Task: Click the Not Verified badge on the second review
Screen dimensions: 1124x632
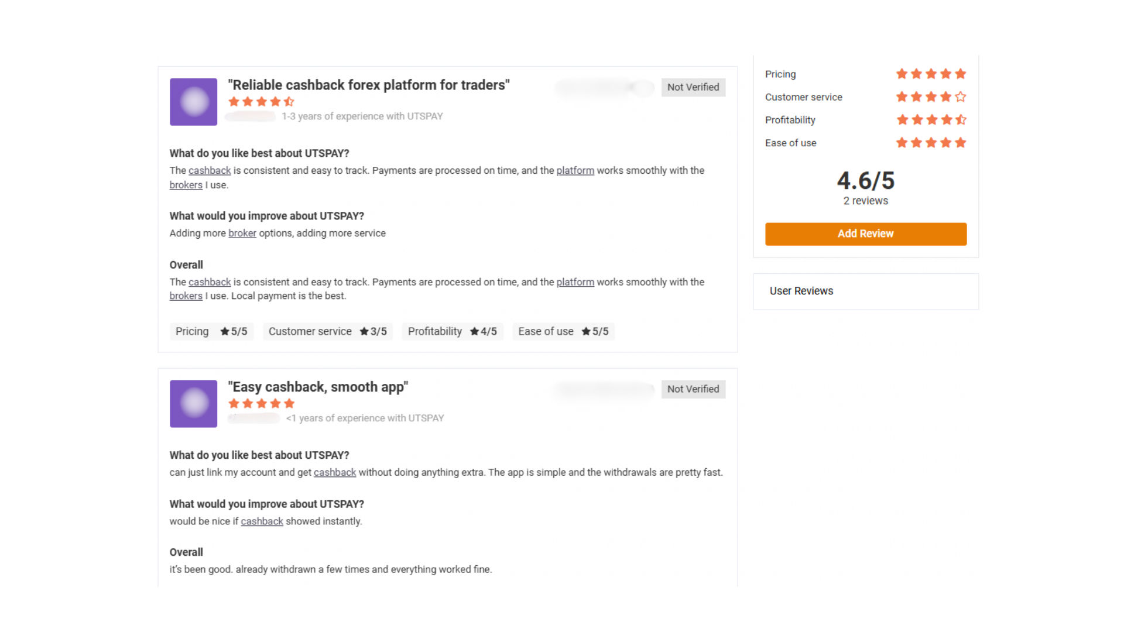Action: (693, 389)
